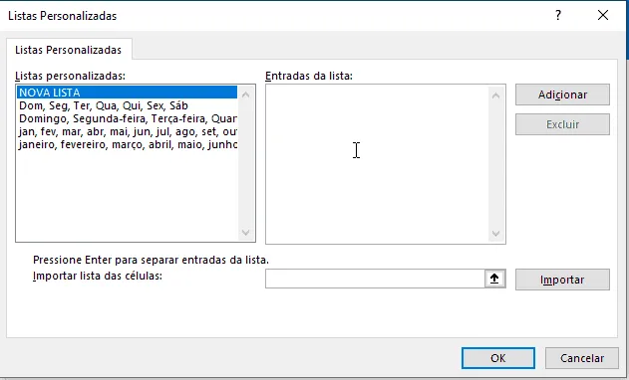Viewport: 629px width, 380px height.
Task: Select the Domingo, Segunda-feira list entry
Action: (128, 118)
